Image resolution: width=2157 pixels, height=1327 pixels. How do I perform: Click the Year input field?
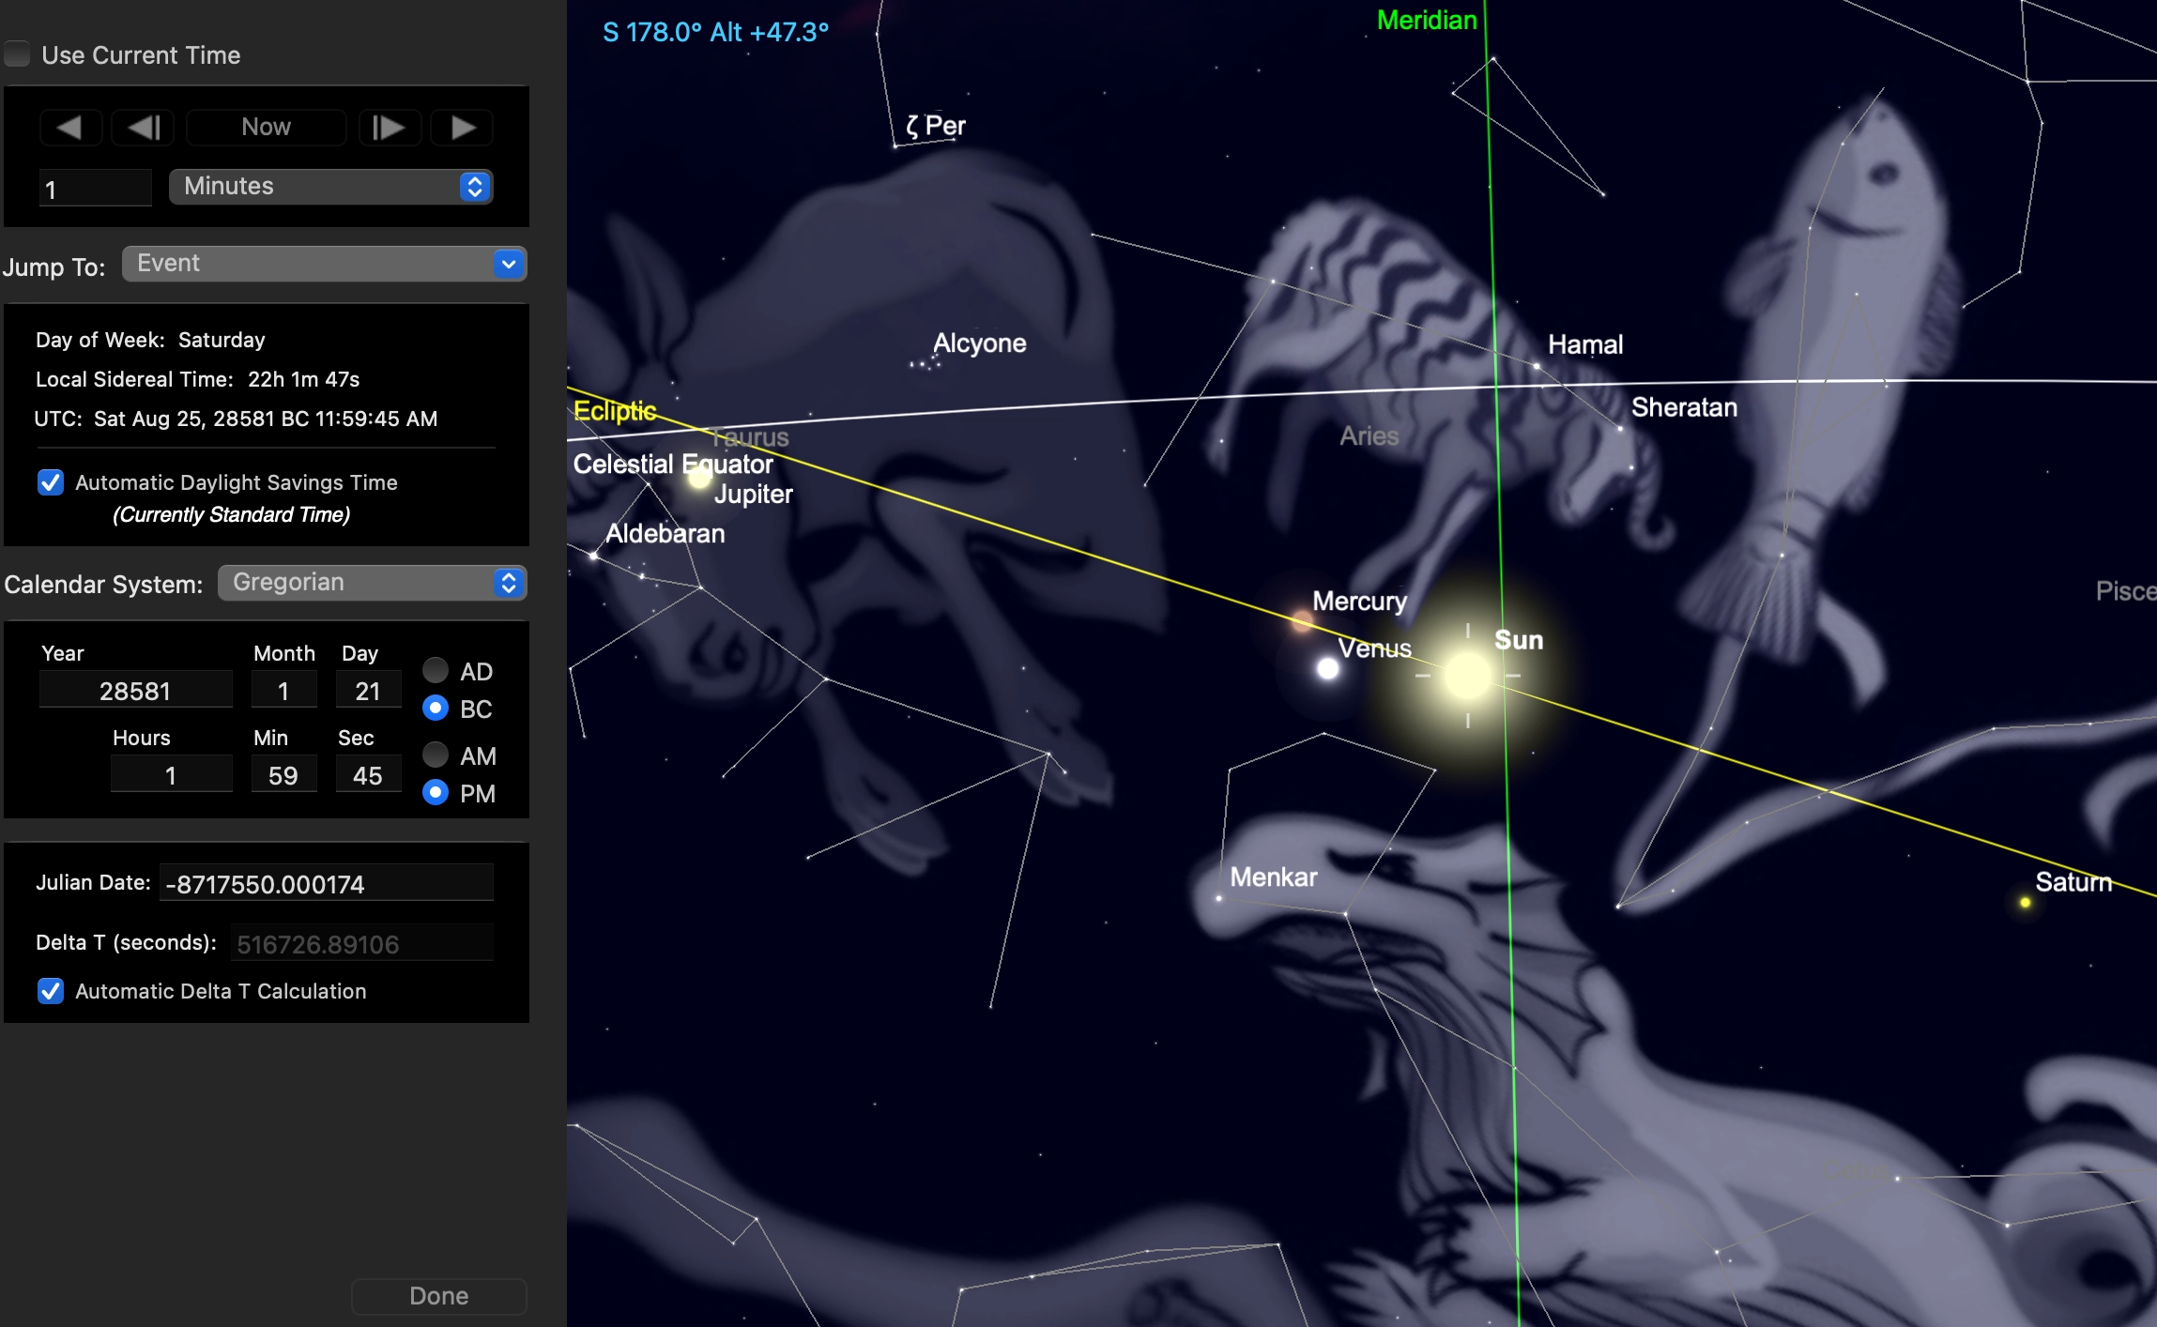click(x=135, y=691)
